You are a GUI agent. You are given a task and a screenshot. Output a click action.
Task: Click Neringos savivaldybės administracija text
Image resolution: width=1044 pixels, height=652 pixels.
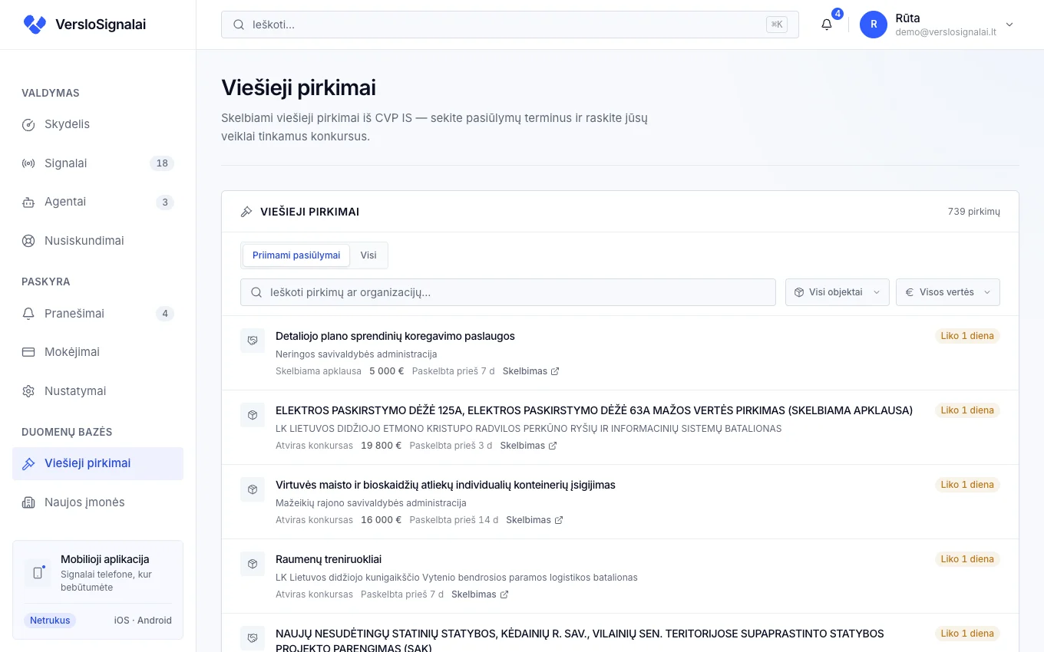coord(356,354)
